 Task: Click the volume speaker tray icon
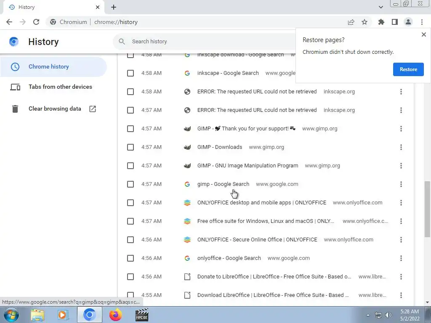(388, 315)
